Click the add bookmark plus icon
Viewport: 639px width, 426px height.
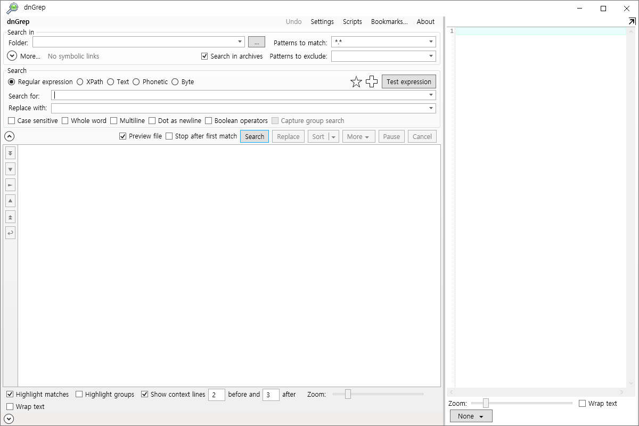point(372,81)
